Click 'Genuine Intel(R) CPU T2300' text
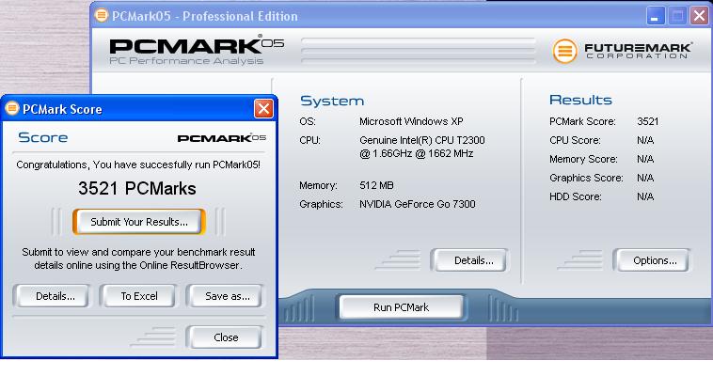Image resolution: width=713 pixels, height=376 pixels. tap(422, 140)
